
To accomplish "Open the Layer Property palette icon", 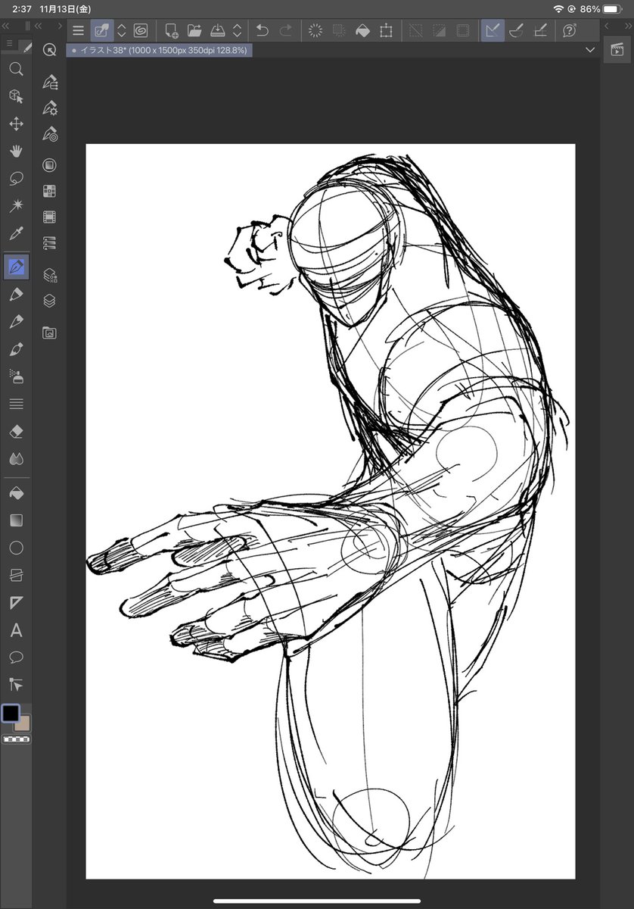I will pos(50,243).
